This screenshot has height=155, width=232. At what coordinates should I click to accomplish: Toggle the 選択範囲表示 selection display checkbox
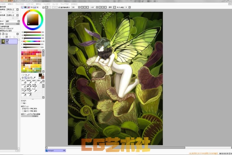point(59,7)
